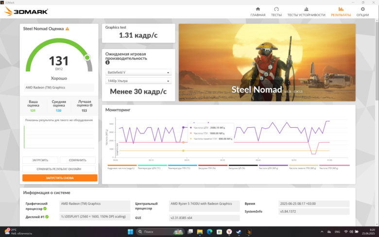
Task: Click the ENG language indicator
Action: tap(337, 232)
